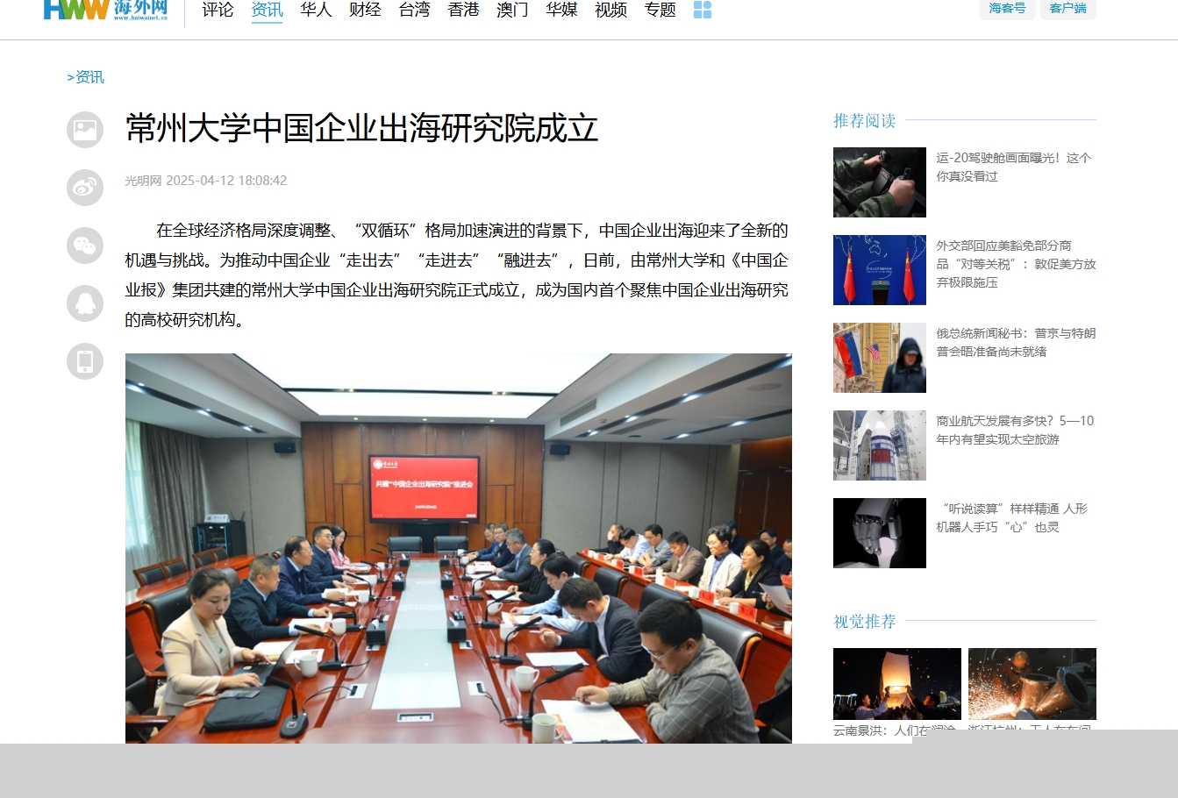Click the HWW 海外网 site logo
This screenshot has width=1178, height=798.
point(105,10)
